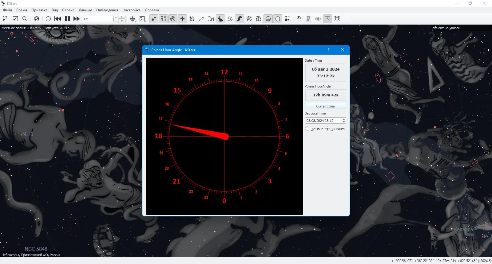Screen dimensions: 492x264
Task: Click the observatory dome toolbar icon
Action: 299,19
